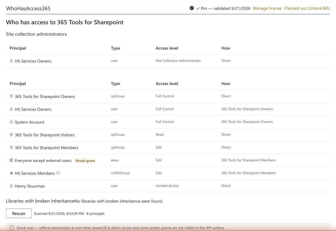The width and height of the screenshot is (336, 231).
Task: Click user icon beside HS Services Owners administrator
Action: point(11,61)
